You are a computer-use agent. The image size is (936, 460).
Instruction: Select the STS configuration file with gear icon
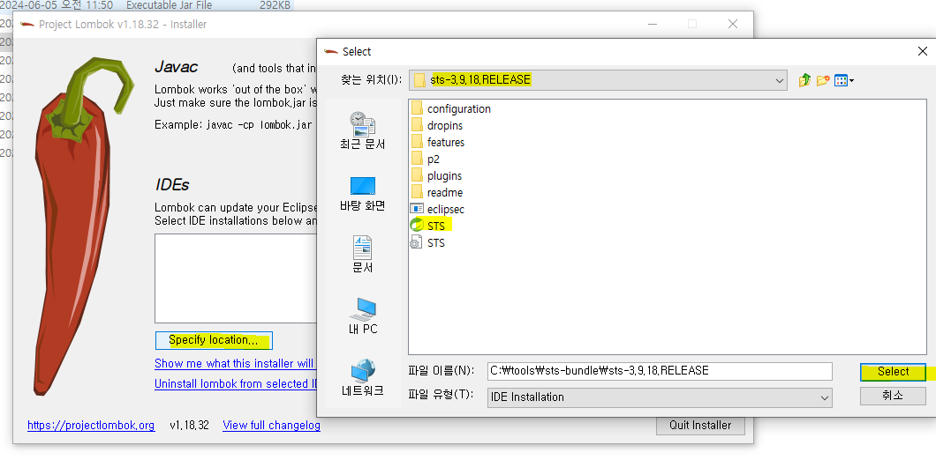pyautogui.click(x=435, y=242)
